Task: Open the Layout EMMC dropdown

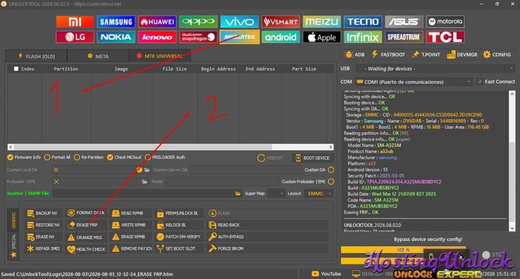Action: (319, 194)
